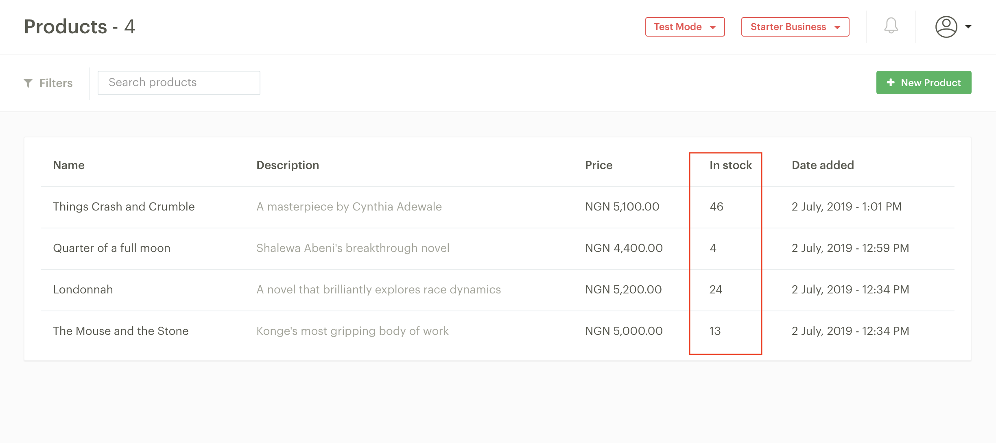Open the Londonnah product row
The image size is (996, 443).
click(498, 290)
